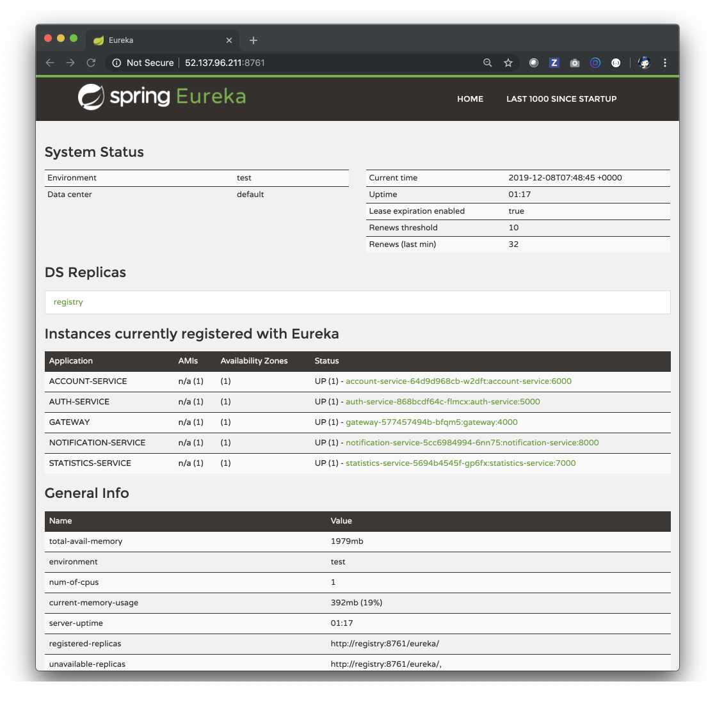
Task: Click the server-uptime value 01:17
Action: pyautogui.click(x=342, y=623)
